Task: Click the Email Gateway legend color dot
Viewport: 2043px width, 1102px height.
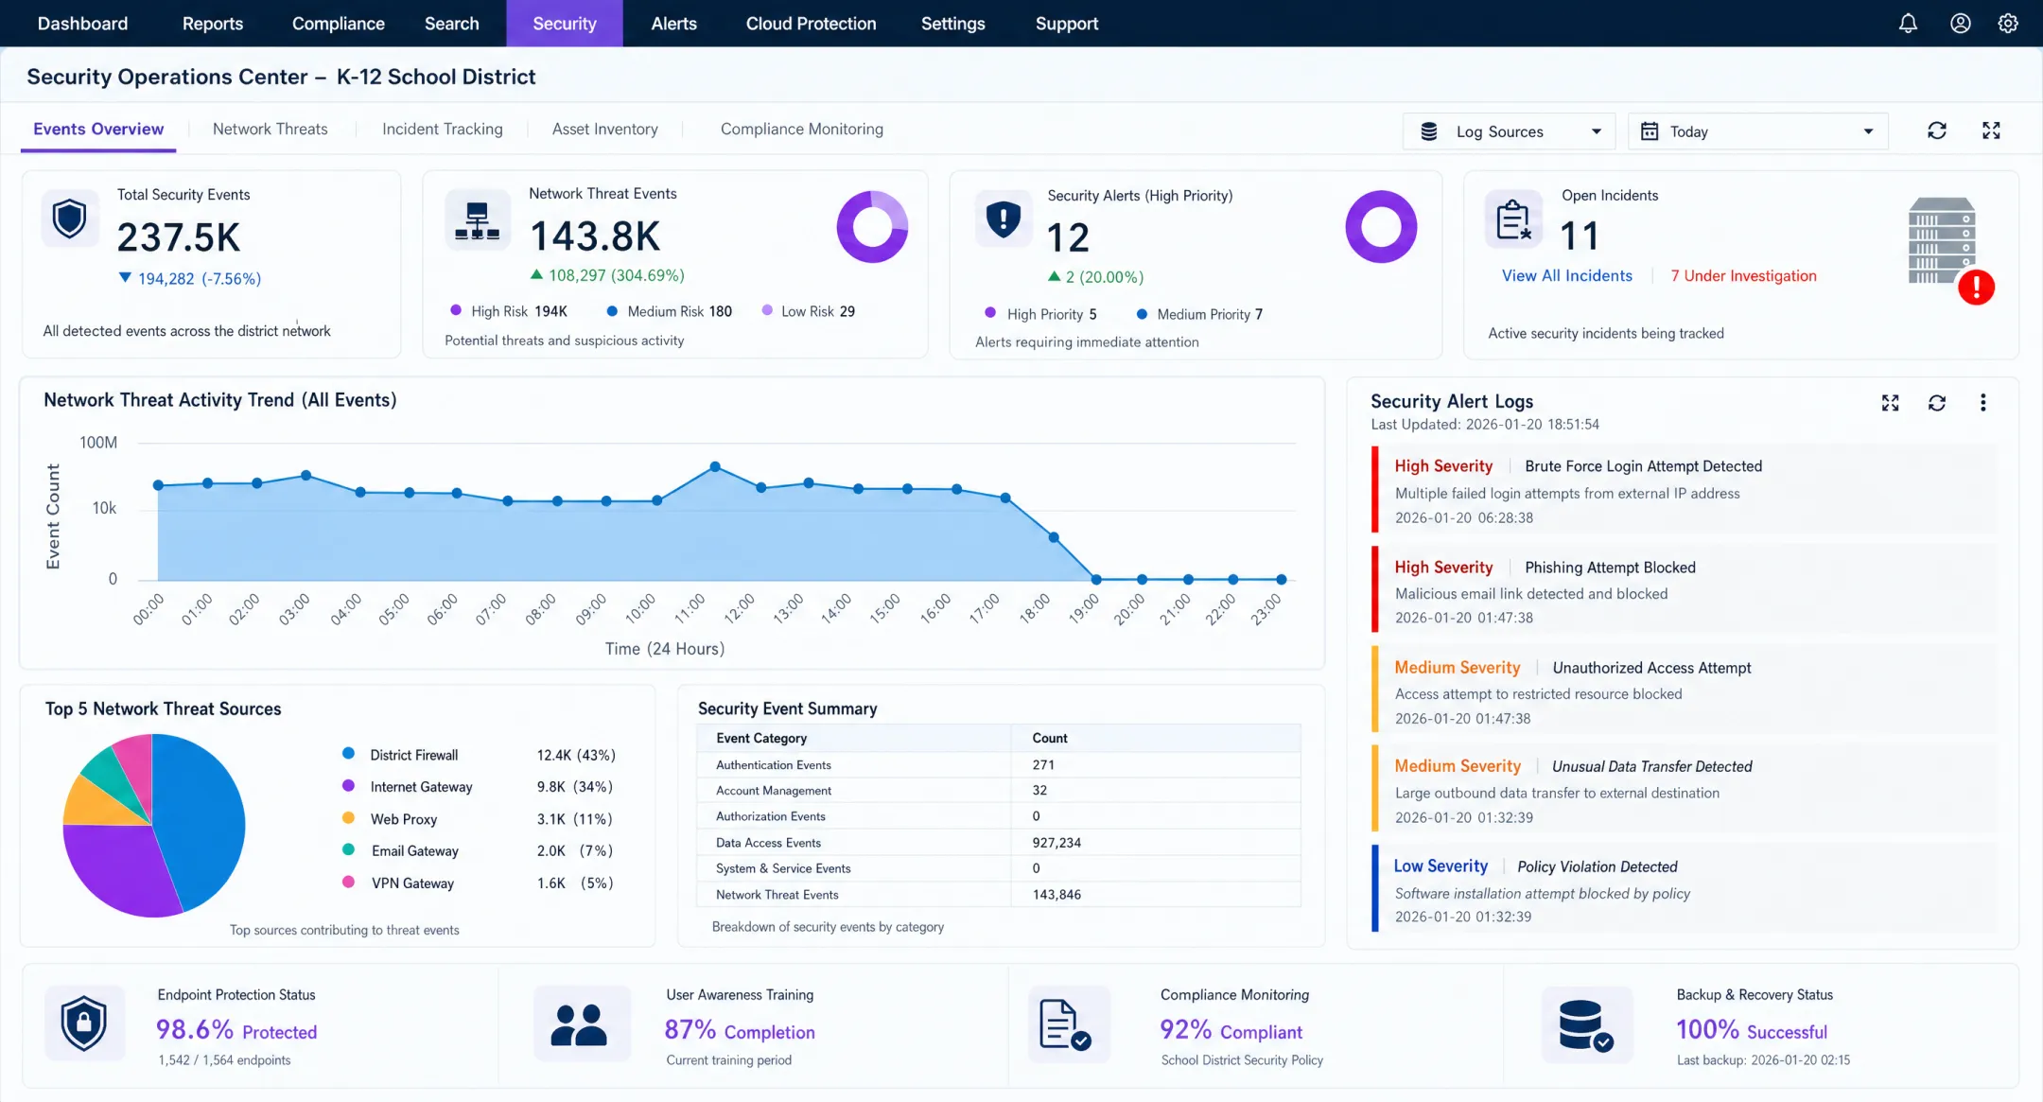Action: tap(348, 849)
